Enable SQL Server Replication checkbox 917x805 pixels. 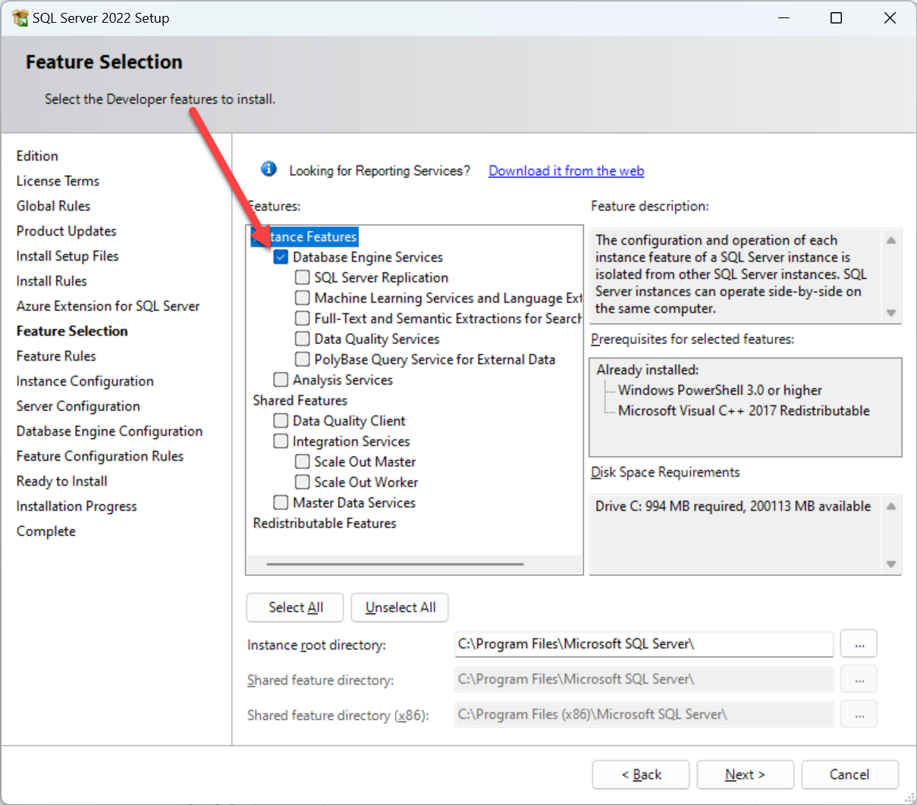click(302, 277)
